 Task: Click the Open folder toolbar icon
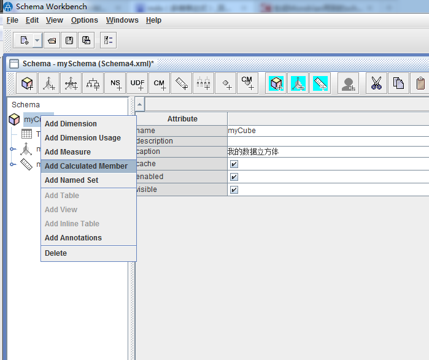(x=52, y=40)
